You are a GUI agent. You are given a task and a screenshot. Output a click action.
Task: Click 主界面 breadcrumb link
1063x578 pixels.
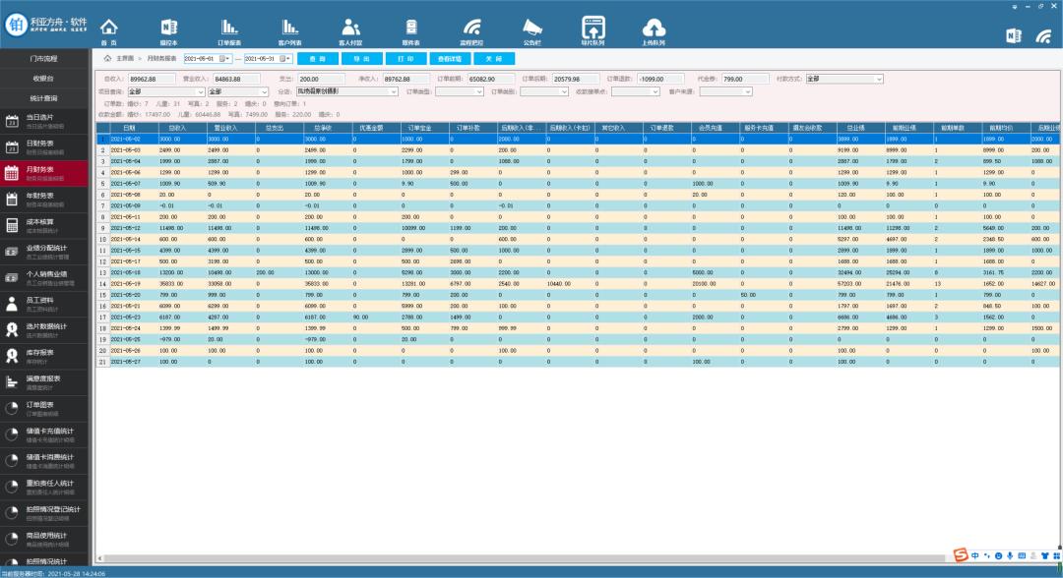[125, 59]
